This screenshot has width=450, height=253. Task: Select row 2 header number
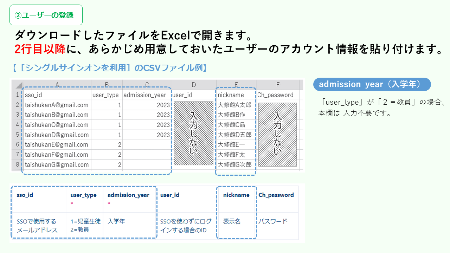[x=18, y=105]
